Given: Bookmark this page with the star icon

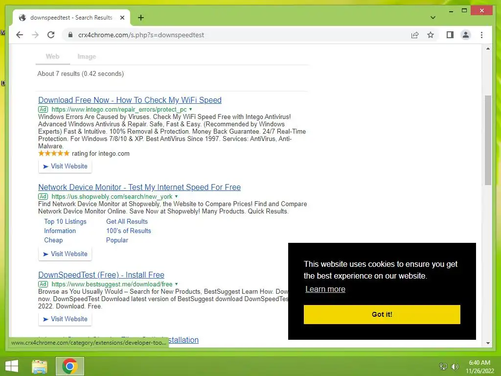Looking at the screenshot, I should click(431, 35).
